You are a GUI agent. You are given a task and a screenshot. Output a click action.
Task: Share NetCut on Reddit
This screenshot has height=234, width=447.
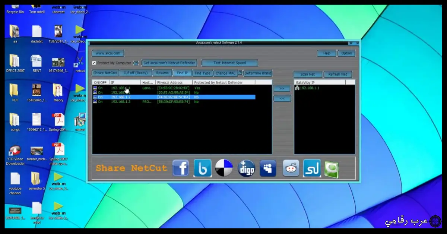click(x=291, y=168)
